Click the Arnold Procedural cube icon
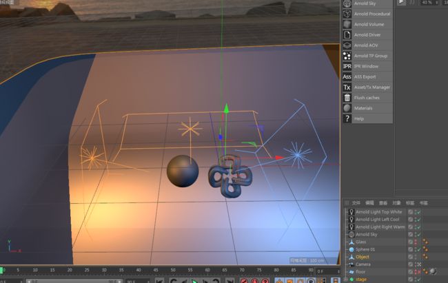Viewport: 448px width, 283px height. (347, 14)
